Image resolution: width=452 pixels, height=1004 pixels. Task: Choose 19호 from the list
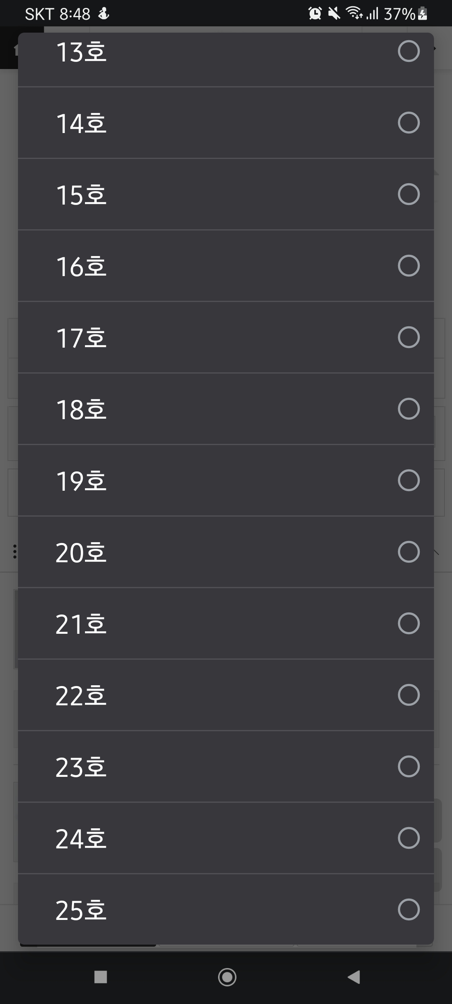point(226,481)
